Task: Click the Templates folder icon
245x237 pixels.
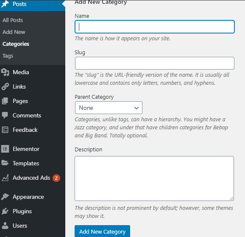Action: click(5, 163)
